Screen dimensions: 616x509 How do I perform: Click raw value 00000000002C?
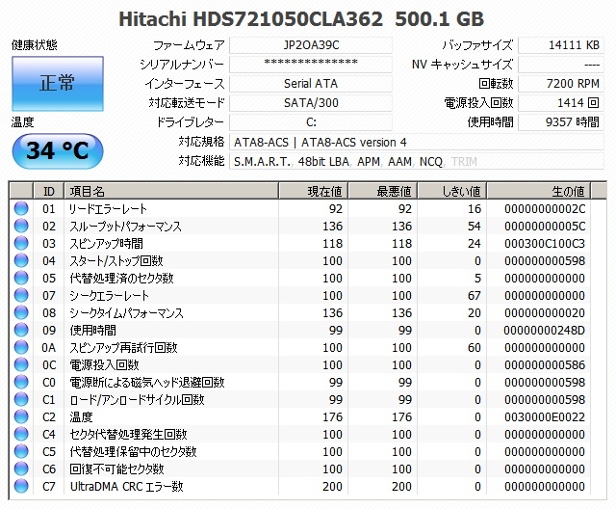click(x=545, y=208)
